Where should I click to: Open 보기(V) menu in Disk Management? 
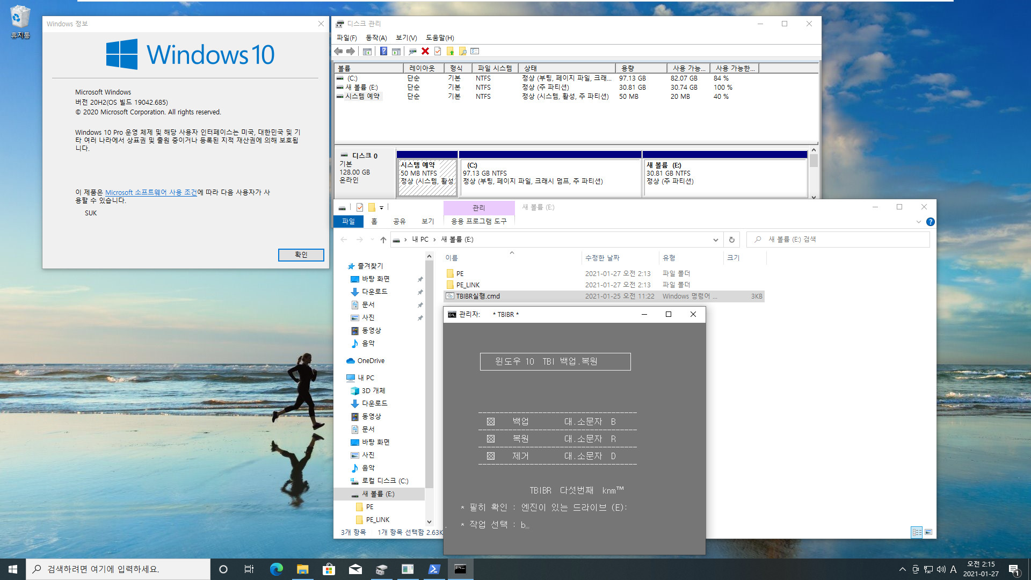(406, 38)
